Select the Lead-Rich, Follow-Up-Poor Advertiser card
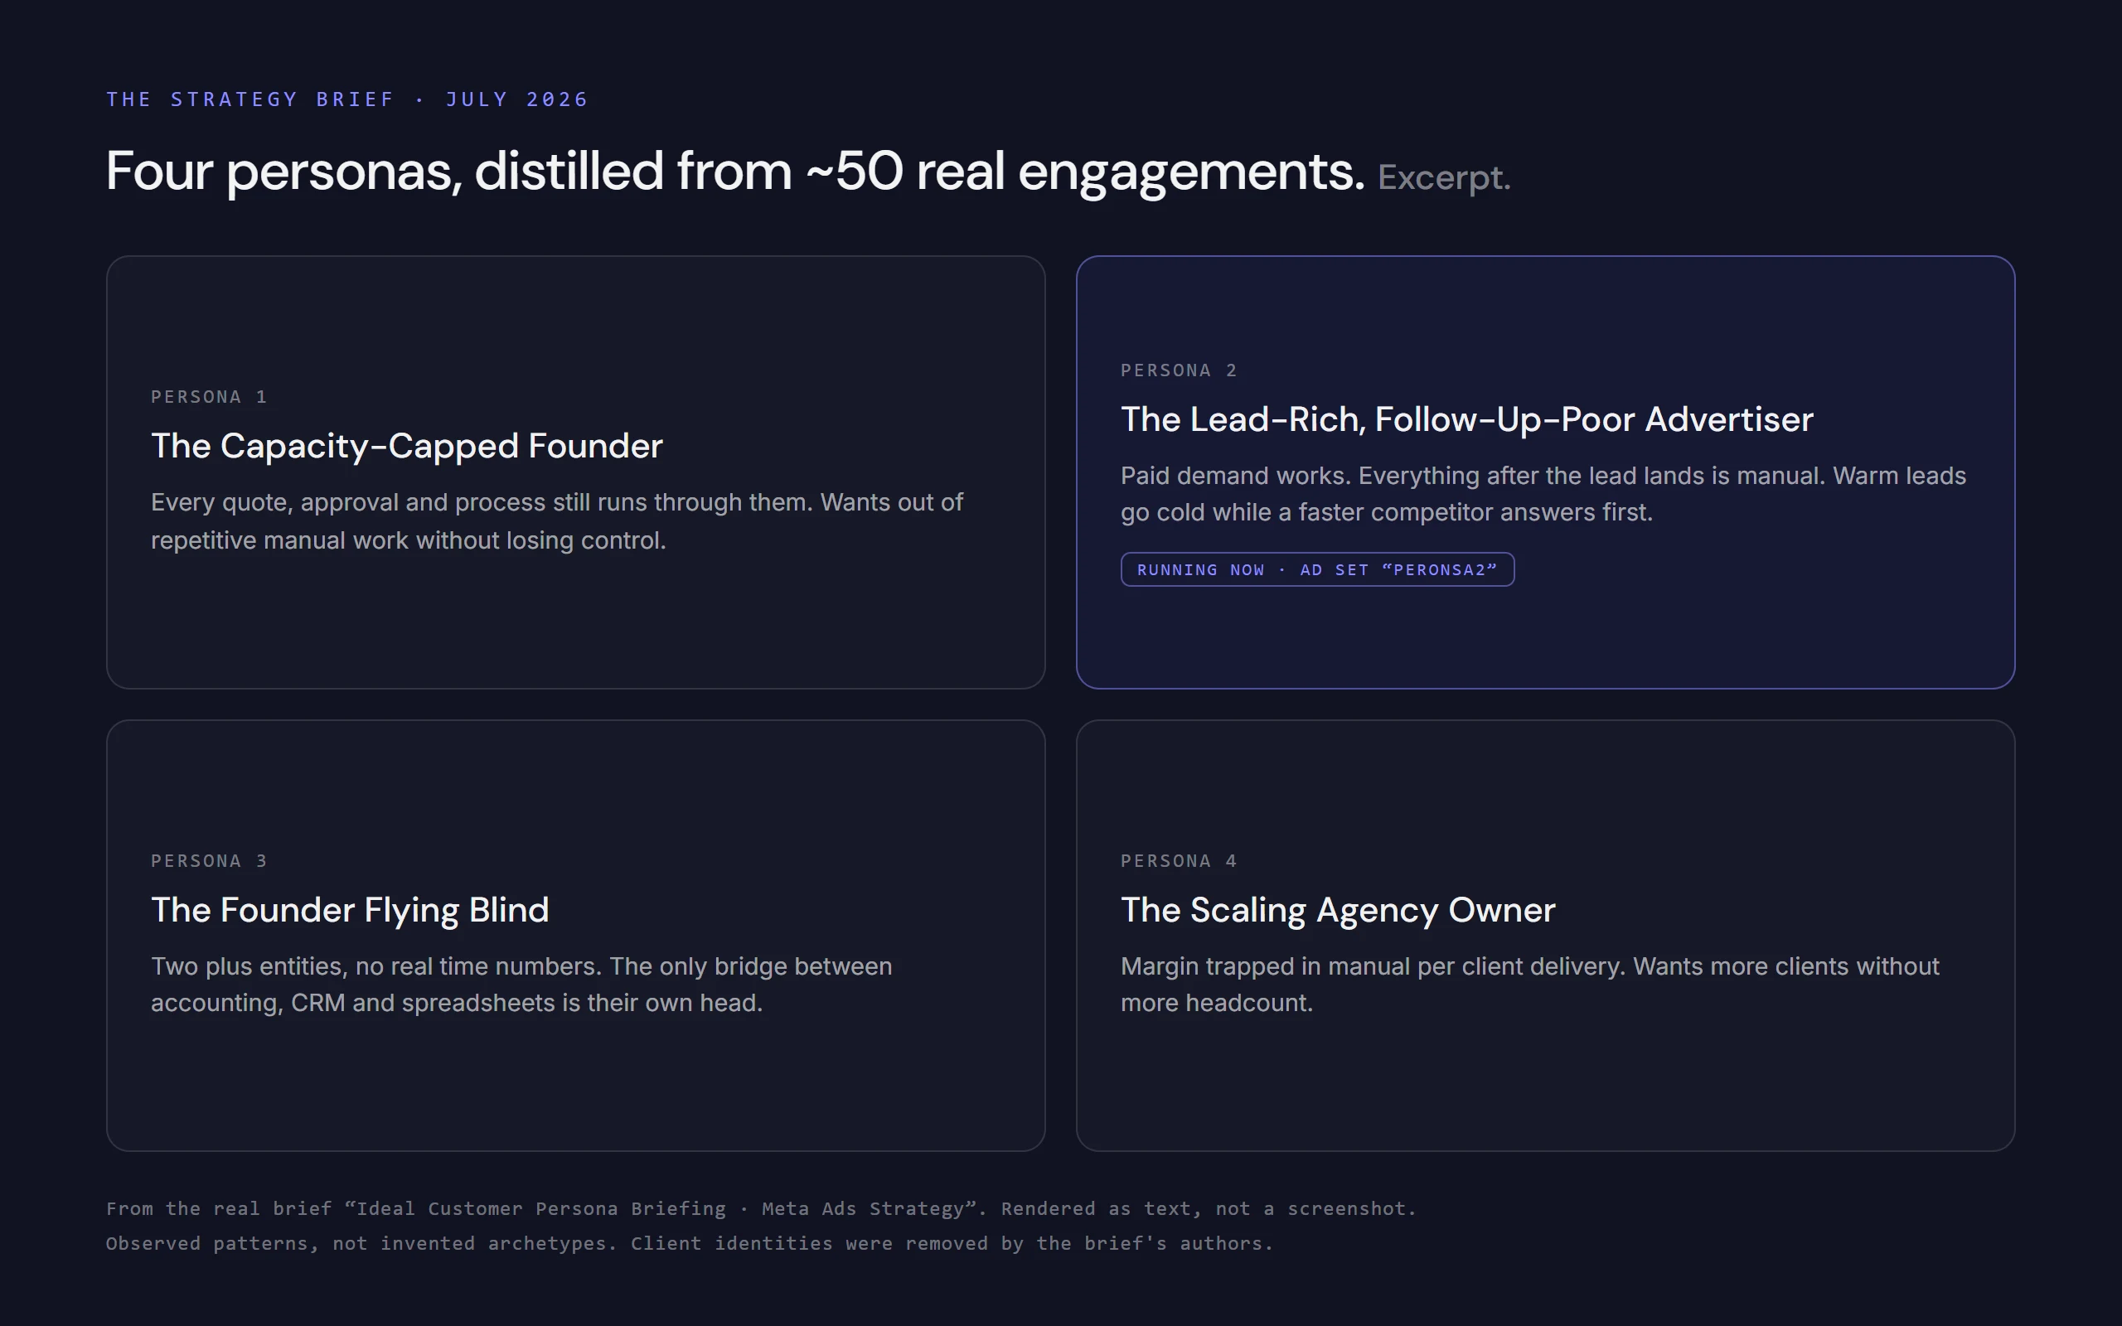The image size is (2122, 1326). 1545,472
